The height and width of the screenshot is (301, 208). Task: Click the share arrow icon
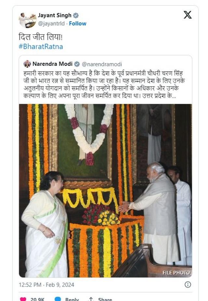91,299
